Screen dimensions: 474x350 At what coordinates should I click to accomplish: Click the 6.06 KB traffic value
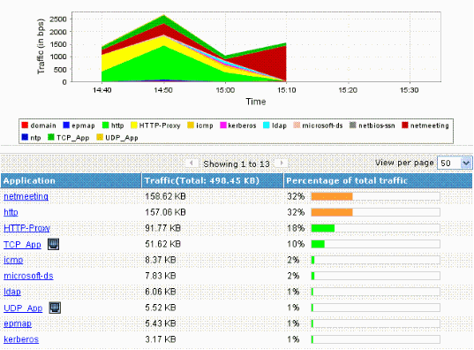coord(161,292)
